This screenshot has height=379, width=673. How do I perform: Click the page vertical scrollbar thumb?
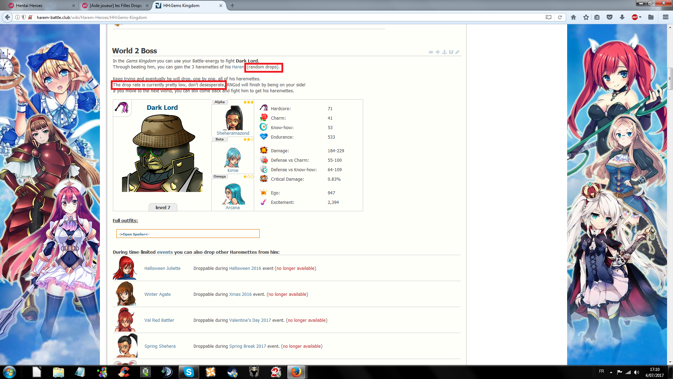(x=670, y=79)
